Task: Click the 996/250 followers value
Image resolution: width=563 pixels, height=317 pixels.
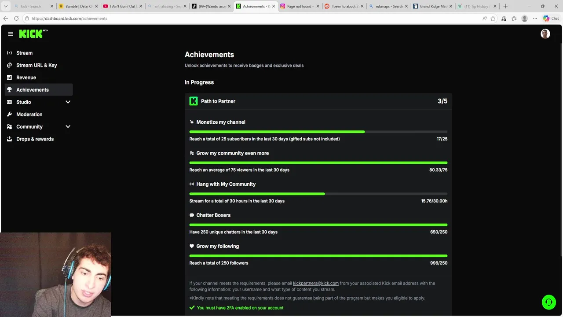Action: tap(439, 263)
